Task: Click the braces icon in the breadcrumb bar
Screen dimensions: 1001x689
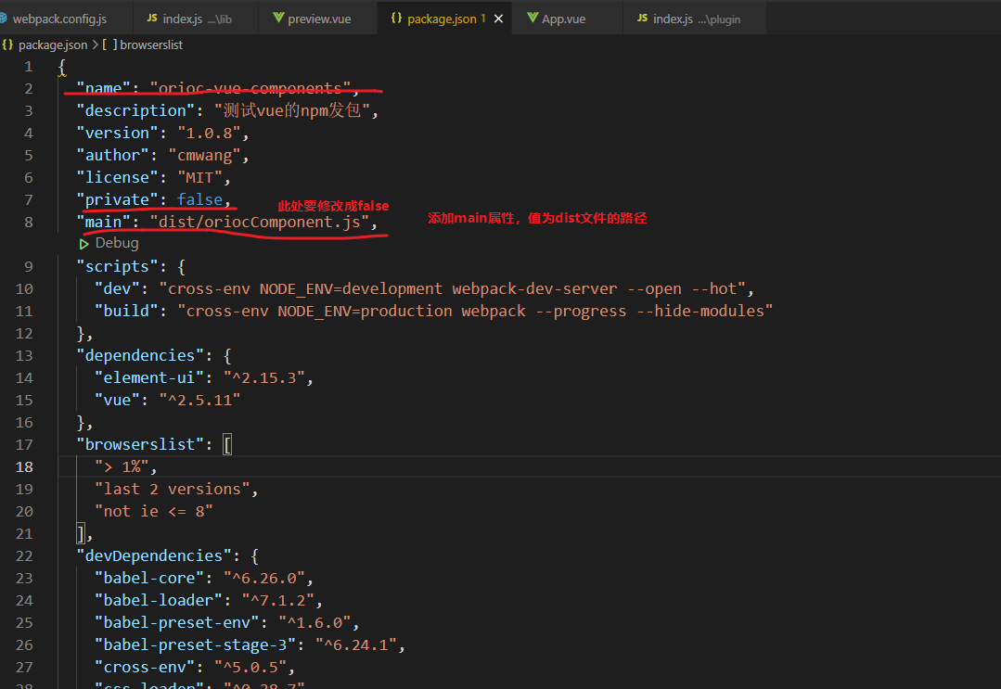Action: pos(7,45)
